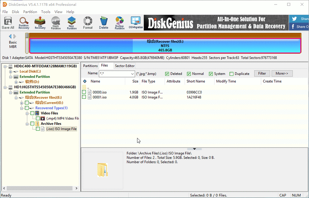Open the Name filter dropdown
The width and height of the screenshot is (309, 198).
click(x=132, y=74)
